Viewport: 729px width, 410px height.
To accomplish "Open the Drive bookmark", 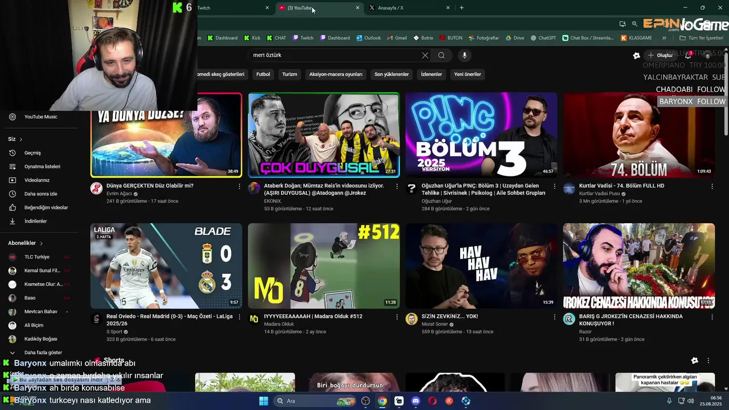I will pyautogui.click(x=514, y=38).
